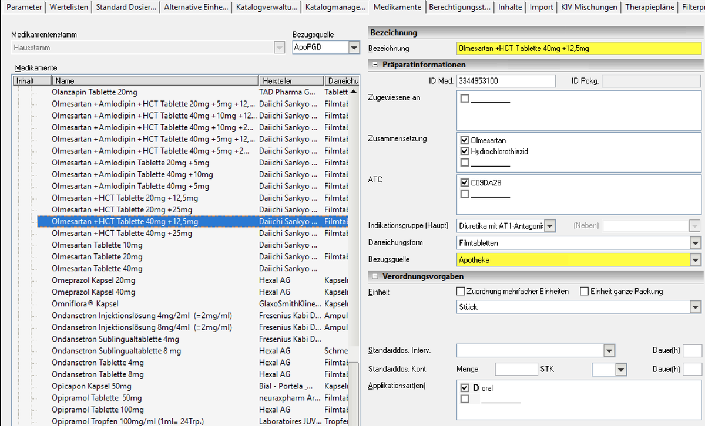This screenshot has height=426, width=705.
Task: Open the Einheit Stück dropdown
Action: click(696, 307)
